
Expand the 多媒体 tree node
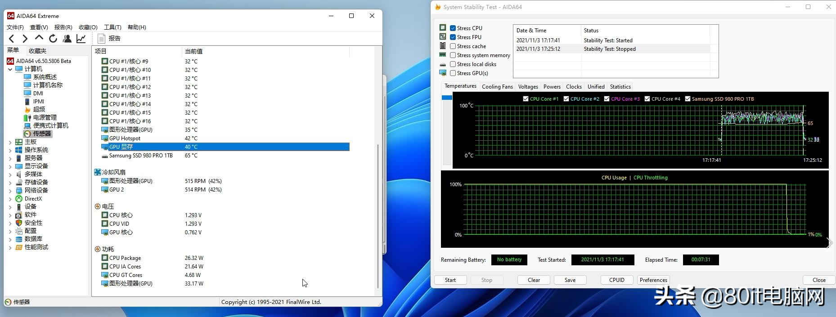[x=10, y=174]
